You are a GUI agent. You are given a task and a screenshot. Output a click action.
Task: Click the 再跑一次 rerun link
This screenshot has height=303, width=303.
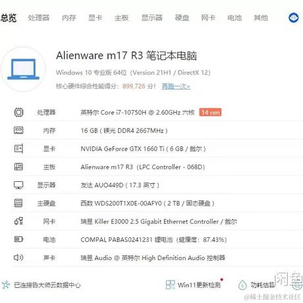[x=176, y=86]
